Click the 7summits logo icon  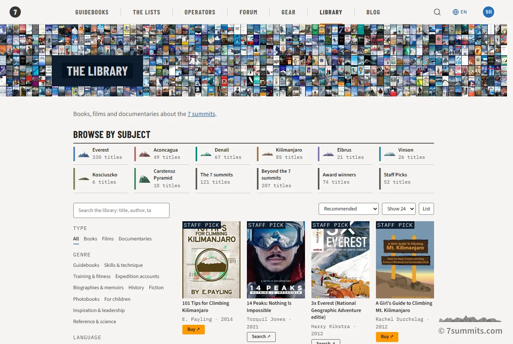(x=15, y=12)
